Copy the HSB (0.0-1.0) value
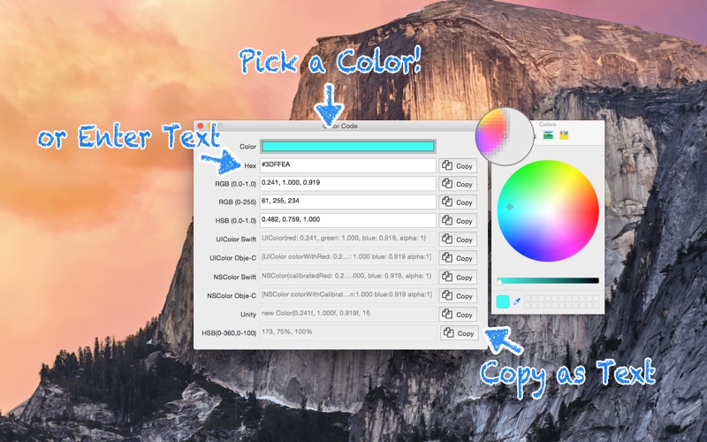Screen dimensions: 707x442 [x=458, y=220]
